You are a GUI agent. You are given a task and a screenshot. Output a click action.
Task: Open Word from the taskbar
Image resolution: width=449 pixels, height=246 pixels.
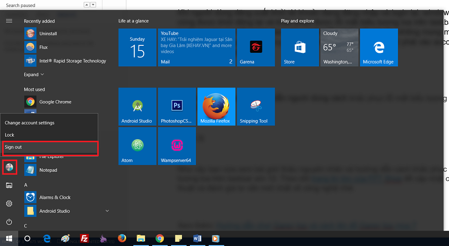(x=197, y=239)
